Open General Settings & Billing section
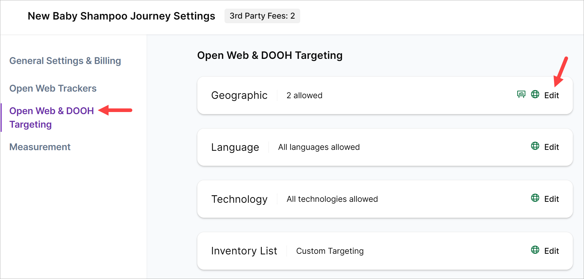Screen dimensions: 584x279 65,61
